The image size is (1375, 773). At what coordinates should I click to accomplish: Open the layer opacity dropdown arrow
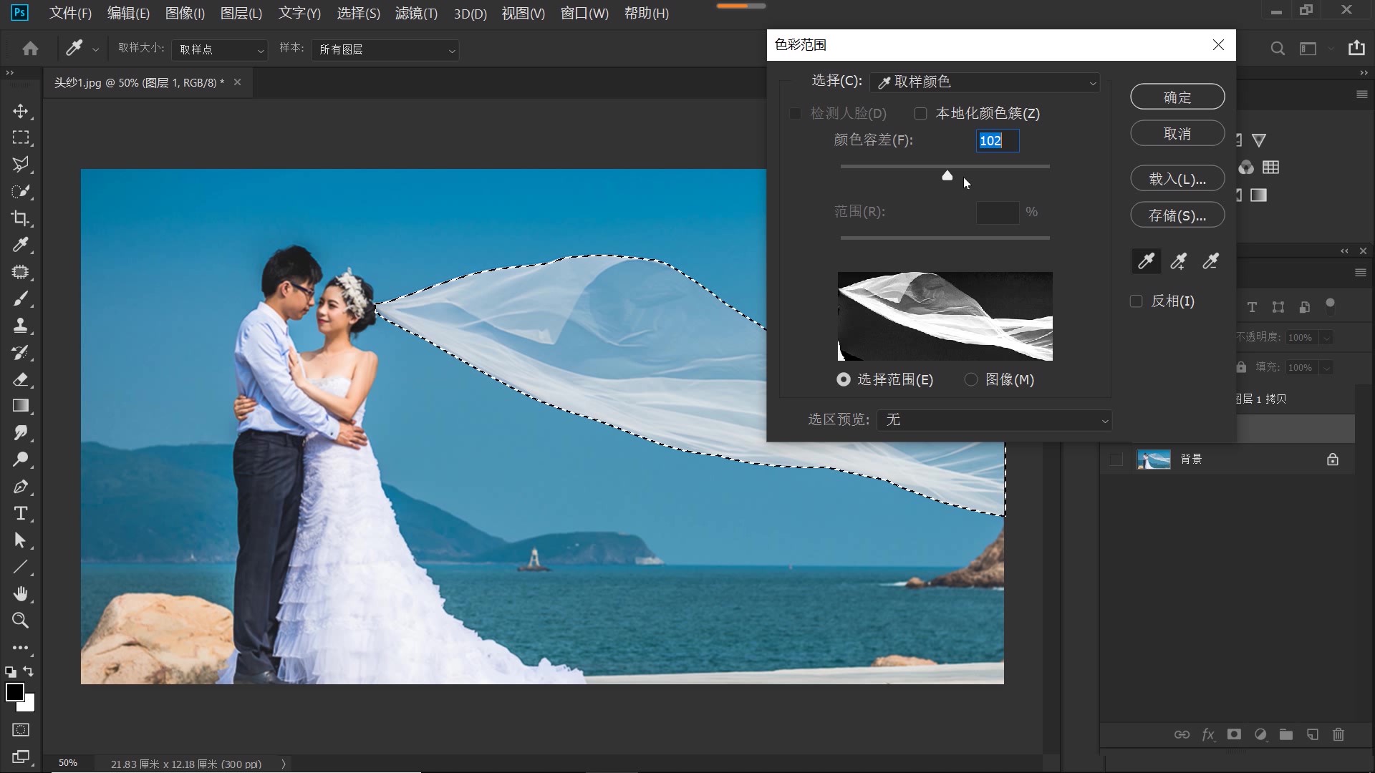[1326, 338]
